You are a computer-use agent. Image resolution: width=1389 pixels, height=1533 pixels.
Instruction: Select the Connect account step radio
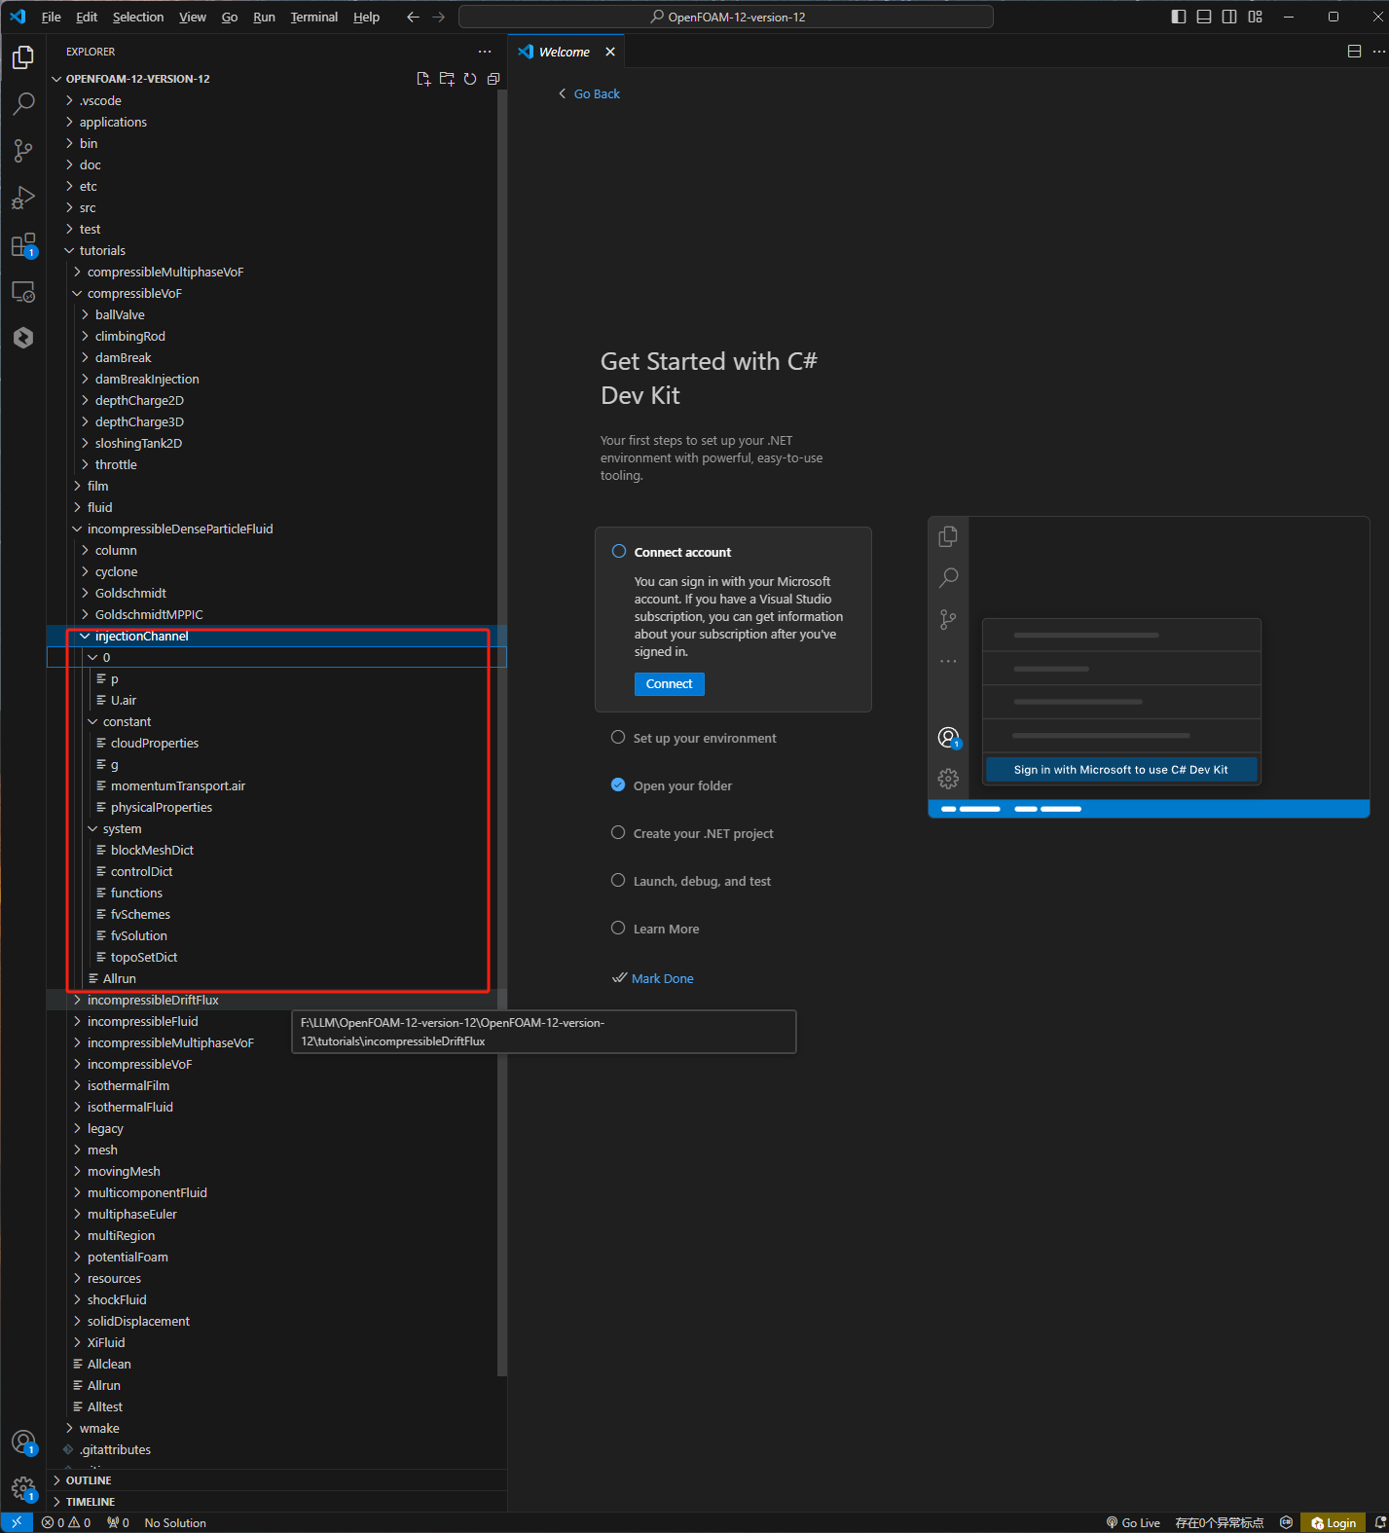coord(618,551)
